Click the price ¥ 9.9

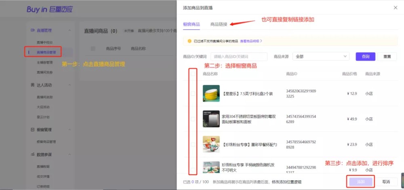[353, 170]
